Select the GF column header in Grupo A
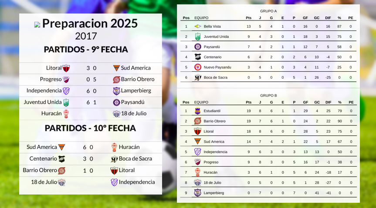 (x=305, y=18)
